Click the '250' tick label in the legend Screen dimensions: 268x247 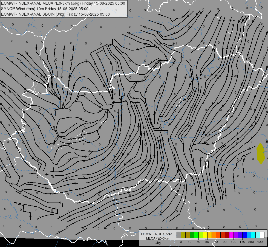[x=251, y=242]
